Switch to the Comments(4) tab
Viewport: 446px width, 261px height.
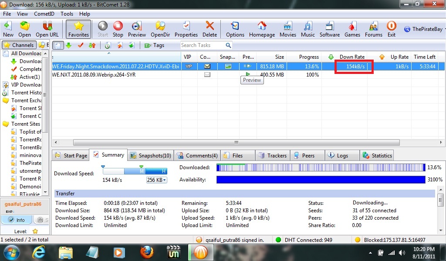click(x=197, y=155)
